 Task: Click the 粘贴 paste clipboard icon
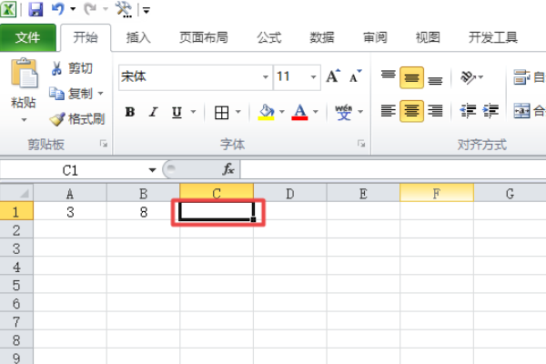24,73
